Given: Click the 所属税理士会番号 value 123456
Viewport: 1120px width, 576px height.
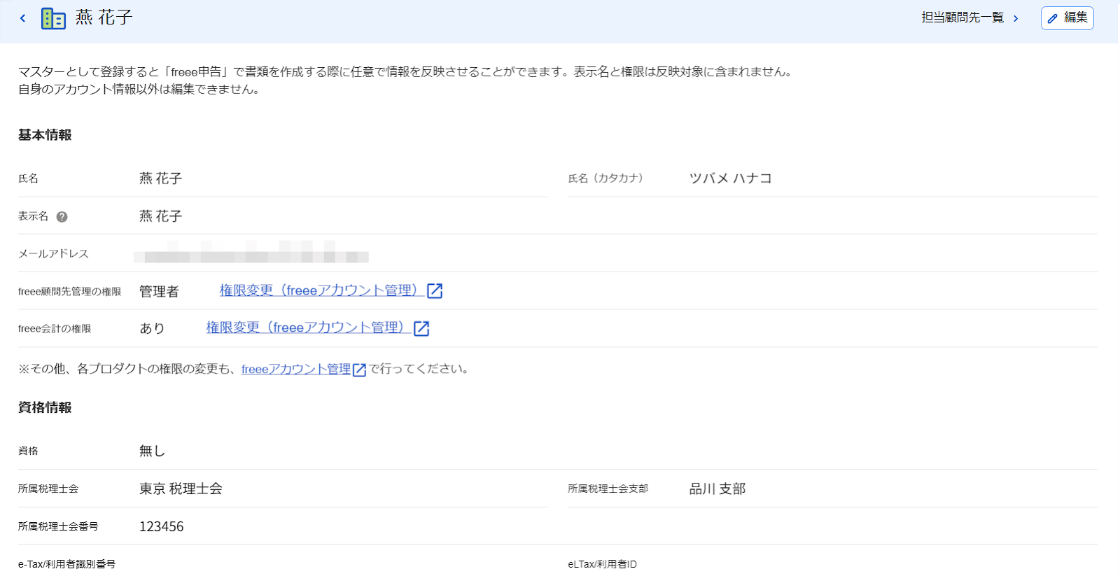Looking at the screenshot, I should click(x=161, y=526).
